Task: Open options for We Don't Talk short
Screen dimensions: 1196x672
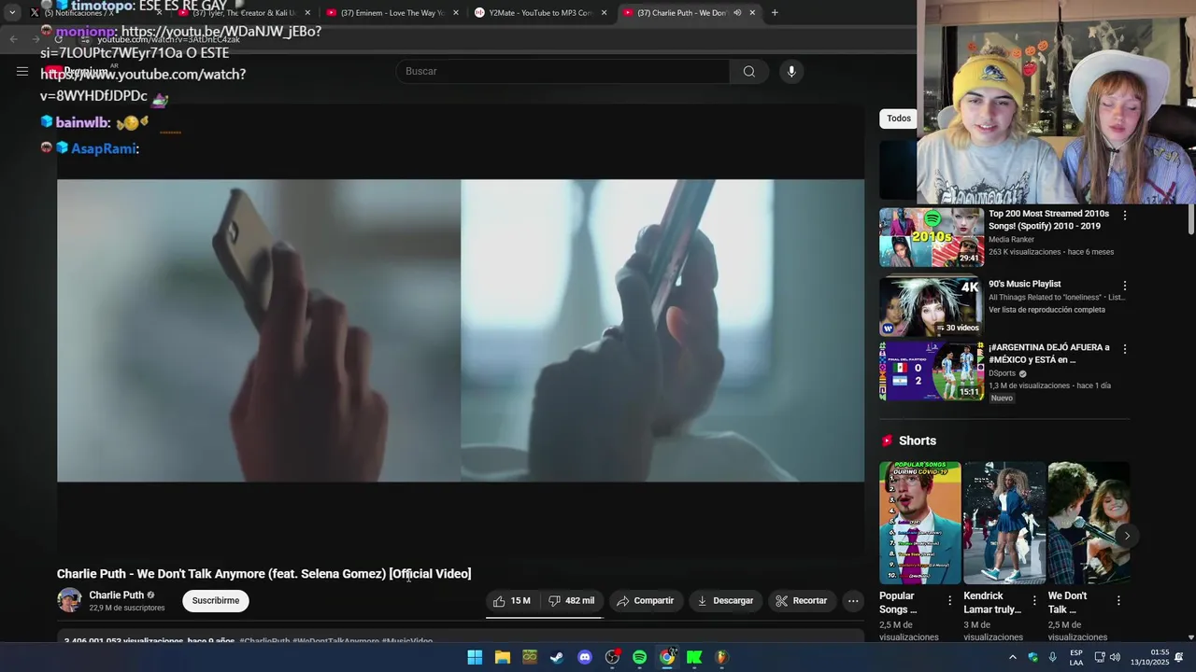Action: tap(1118, 600)
